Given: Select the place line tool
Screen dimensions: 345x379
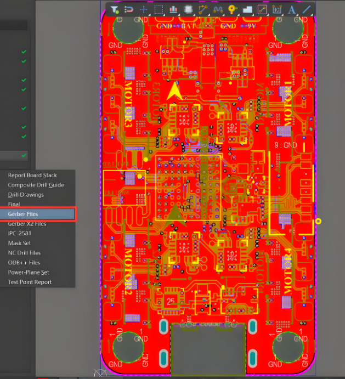Looking at the screenshot, I should [306, 9].
